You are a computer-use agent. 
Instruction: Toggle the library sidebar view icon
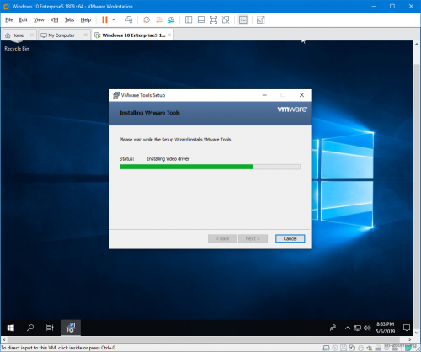pyautogui.click(x=189, y=19)
